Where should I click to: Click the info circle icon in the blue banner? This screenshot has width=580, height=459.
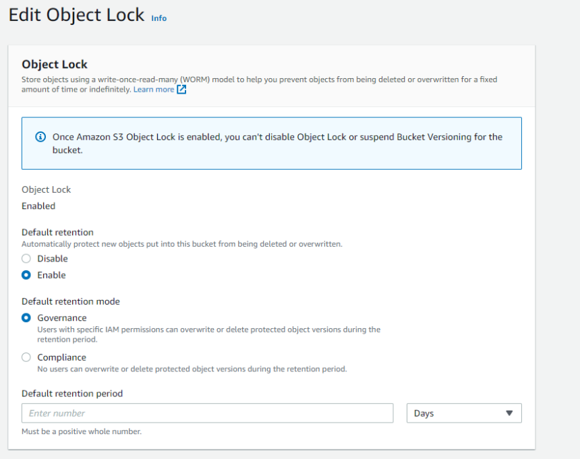tap(40, 136)
